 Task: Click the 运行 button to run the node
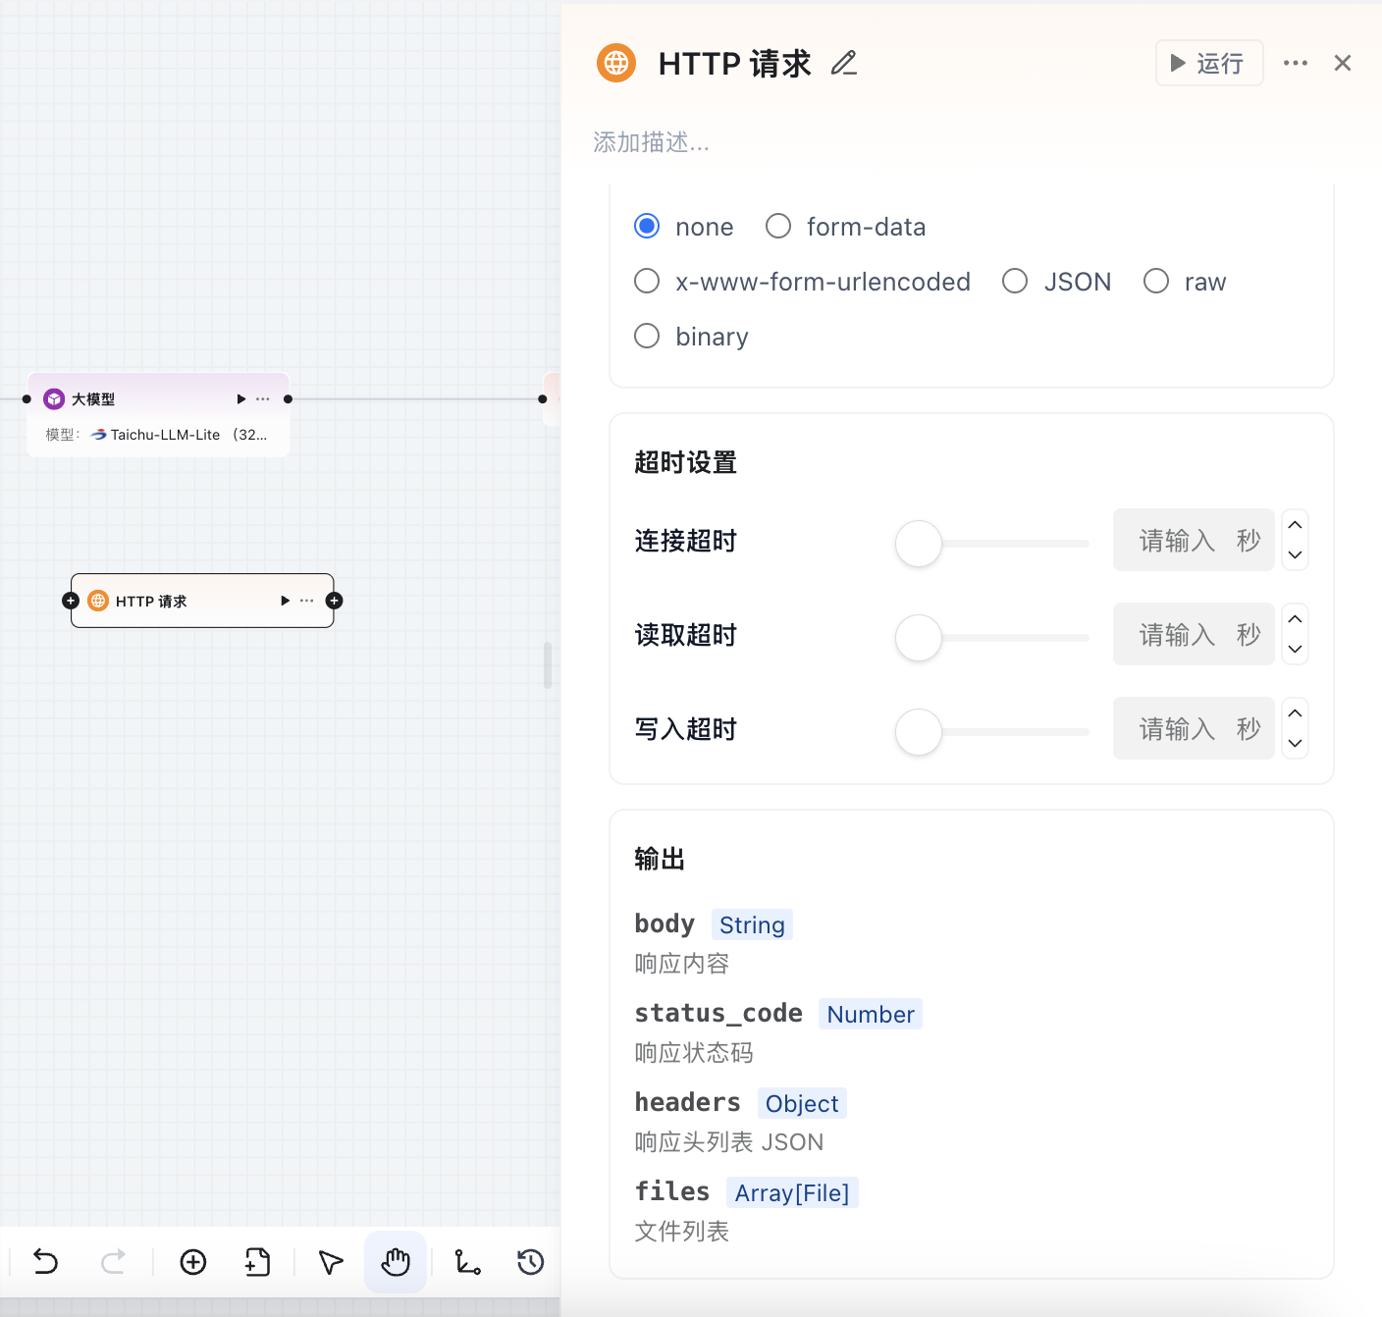(1209, 63)
